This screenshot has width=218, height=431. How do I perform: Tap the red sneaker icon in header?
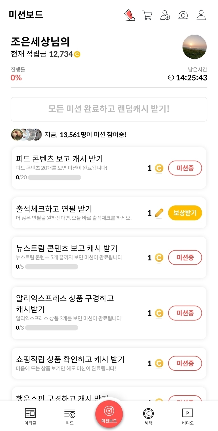[129, 15]
